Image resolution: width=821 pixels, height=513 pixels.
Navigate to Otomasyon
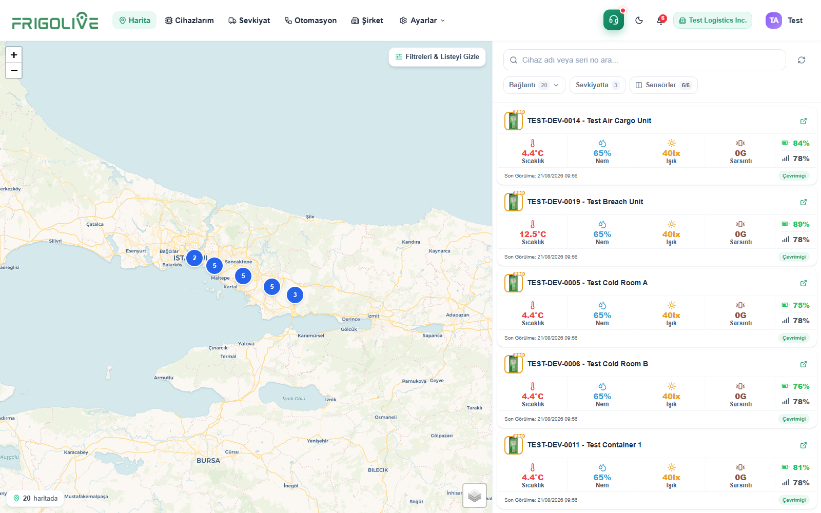click(x=310, y=21)
